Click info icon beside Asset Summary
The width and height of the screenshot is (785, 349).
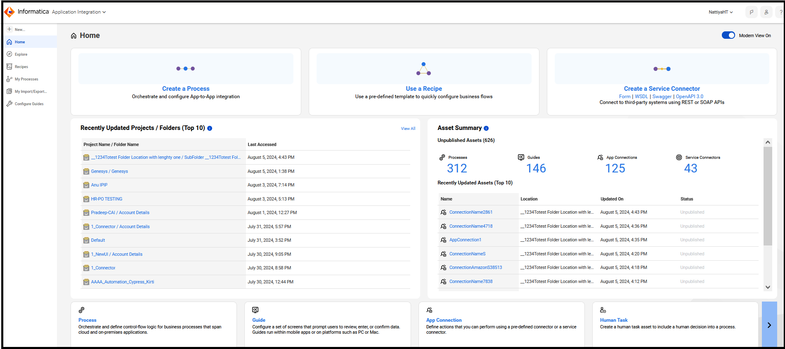click(486, 128)
